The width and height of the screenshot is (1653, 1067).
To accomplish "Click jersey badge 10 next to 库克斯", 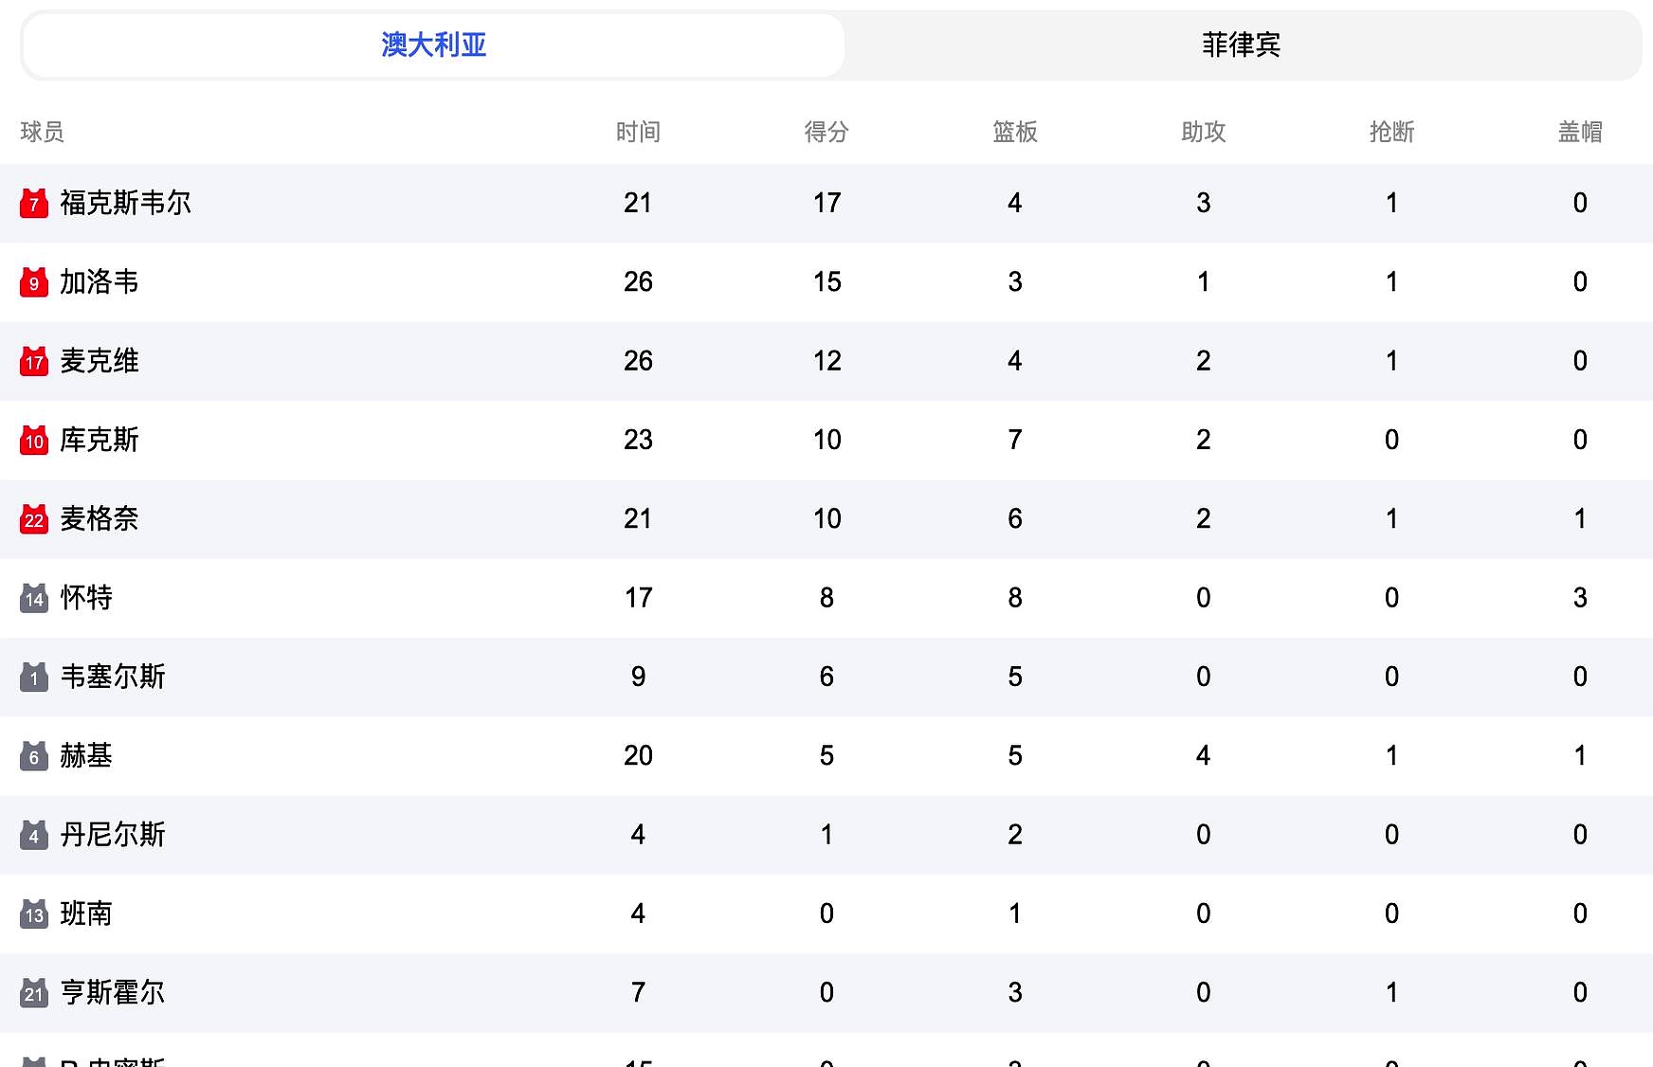I will click(x=33, y=440).
